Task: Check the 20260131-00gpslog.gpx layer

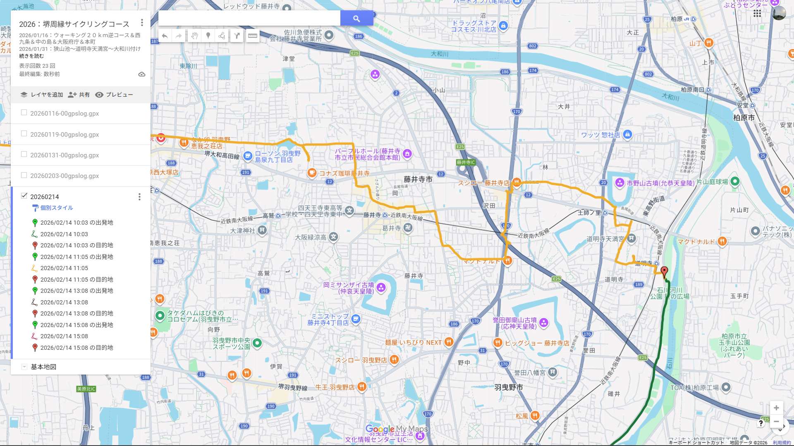Action: coord(24,154)
